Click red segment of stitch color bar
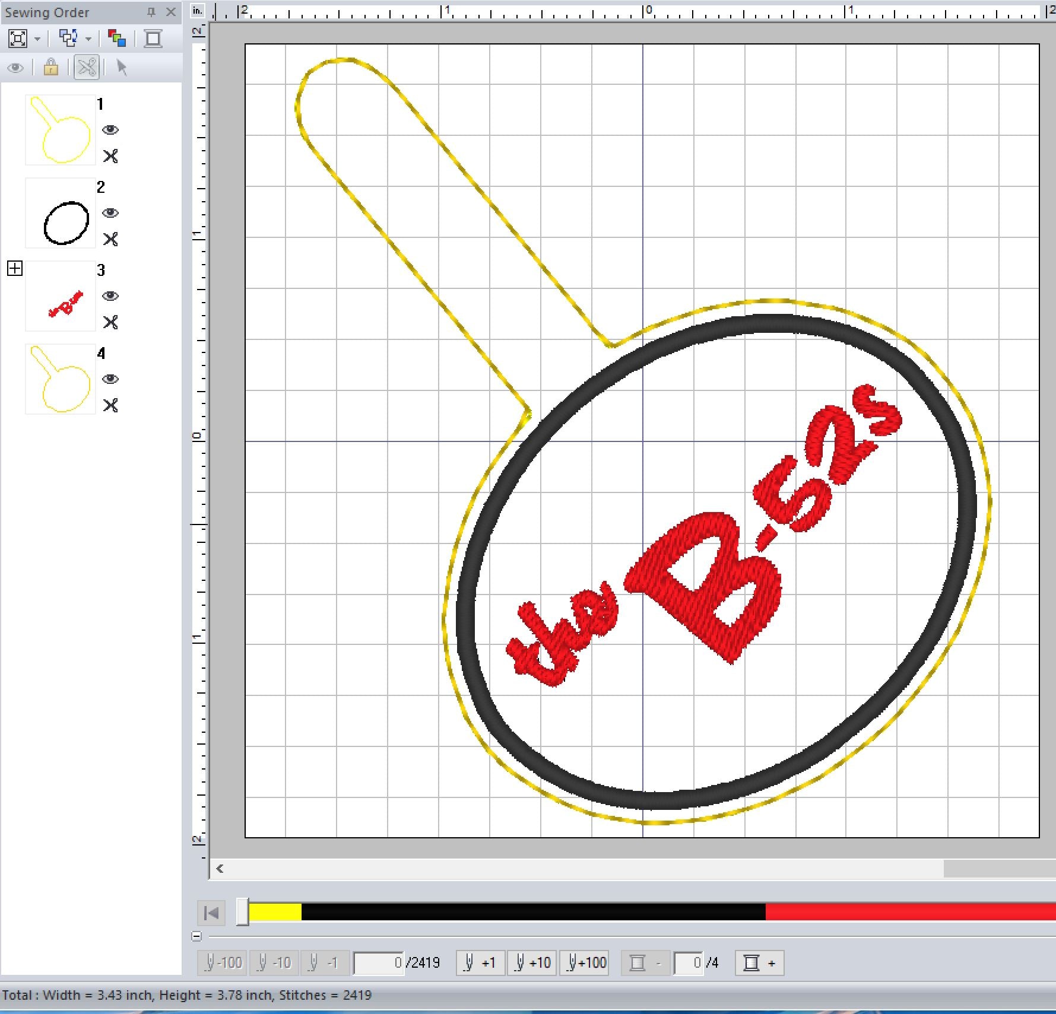1056x1014 pixels. coord(911,912)
